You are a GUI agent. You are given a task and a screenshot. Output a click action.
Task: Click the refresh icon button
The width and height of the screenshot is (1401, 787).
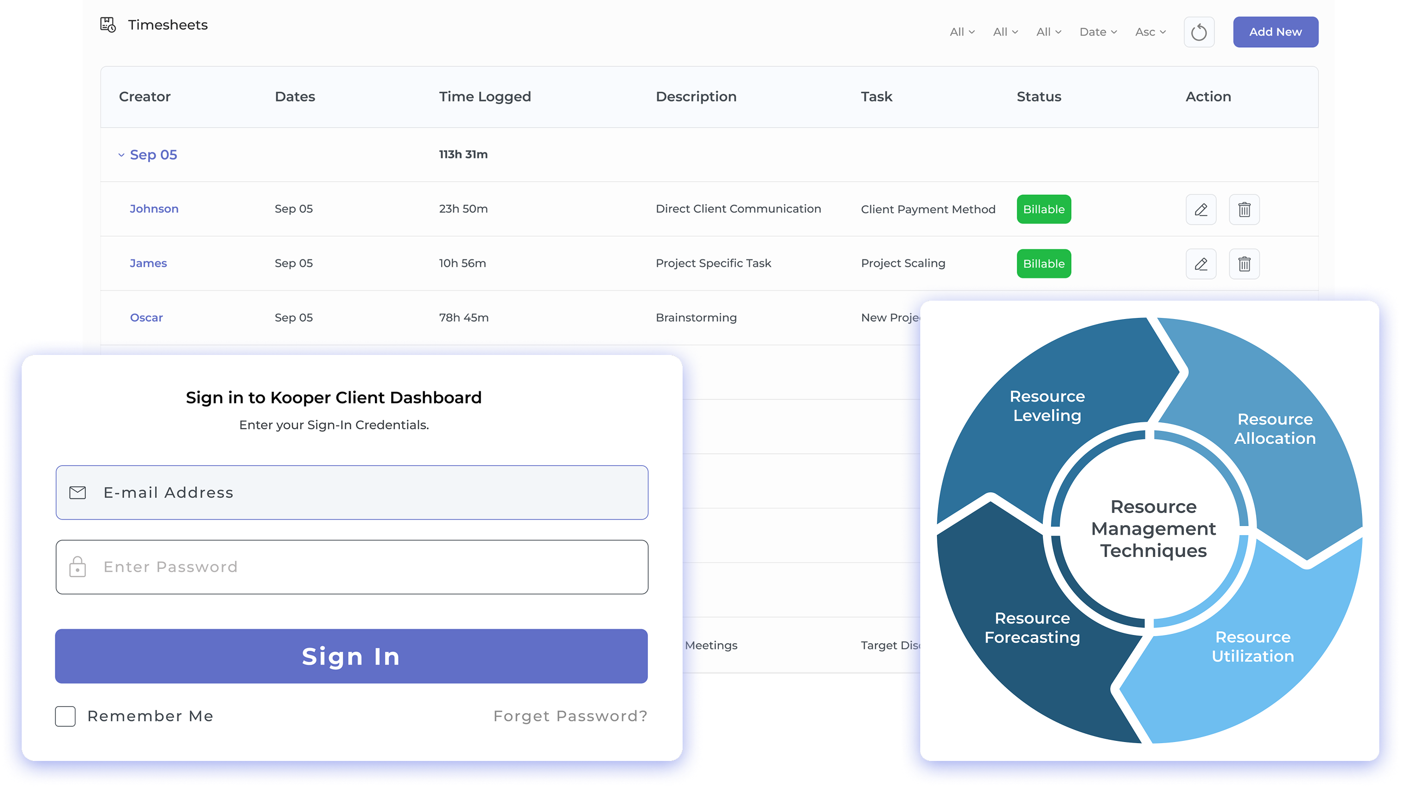pos(1199,32)
